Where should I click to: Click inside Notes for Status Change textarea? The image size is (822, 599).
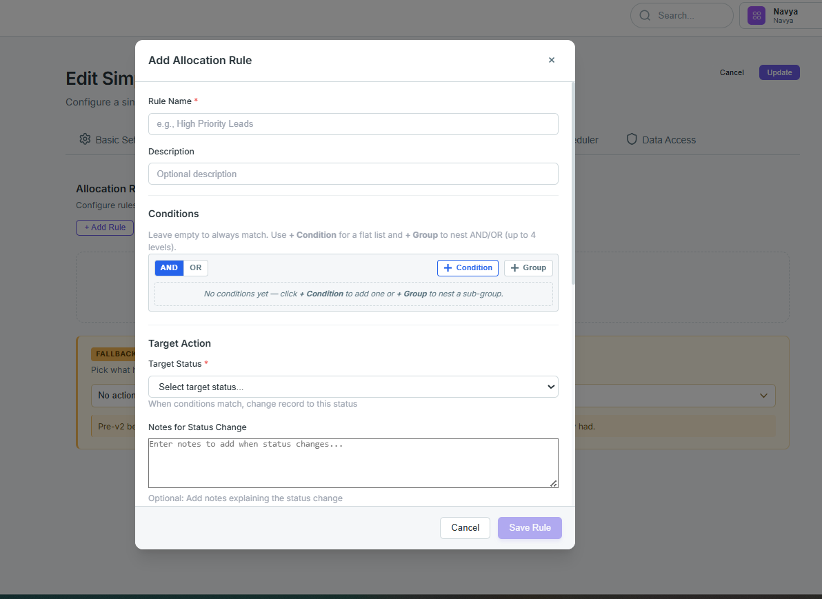(x=353, y=463)
